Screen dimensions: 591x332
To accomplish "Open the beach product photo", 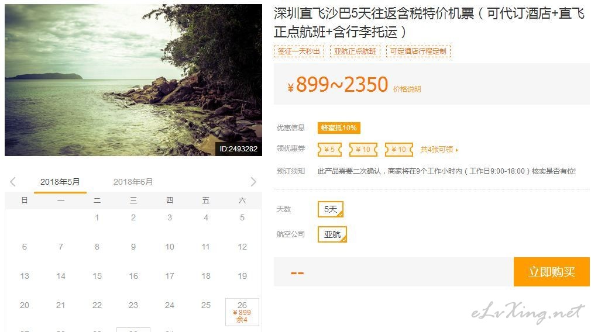I will point(133,80).
